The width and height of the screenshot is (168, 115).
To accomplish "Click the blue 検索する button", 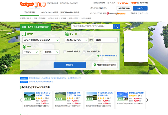I will (70, 65).
